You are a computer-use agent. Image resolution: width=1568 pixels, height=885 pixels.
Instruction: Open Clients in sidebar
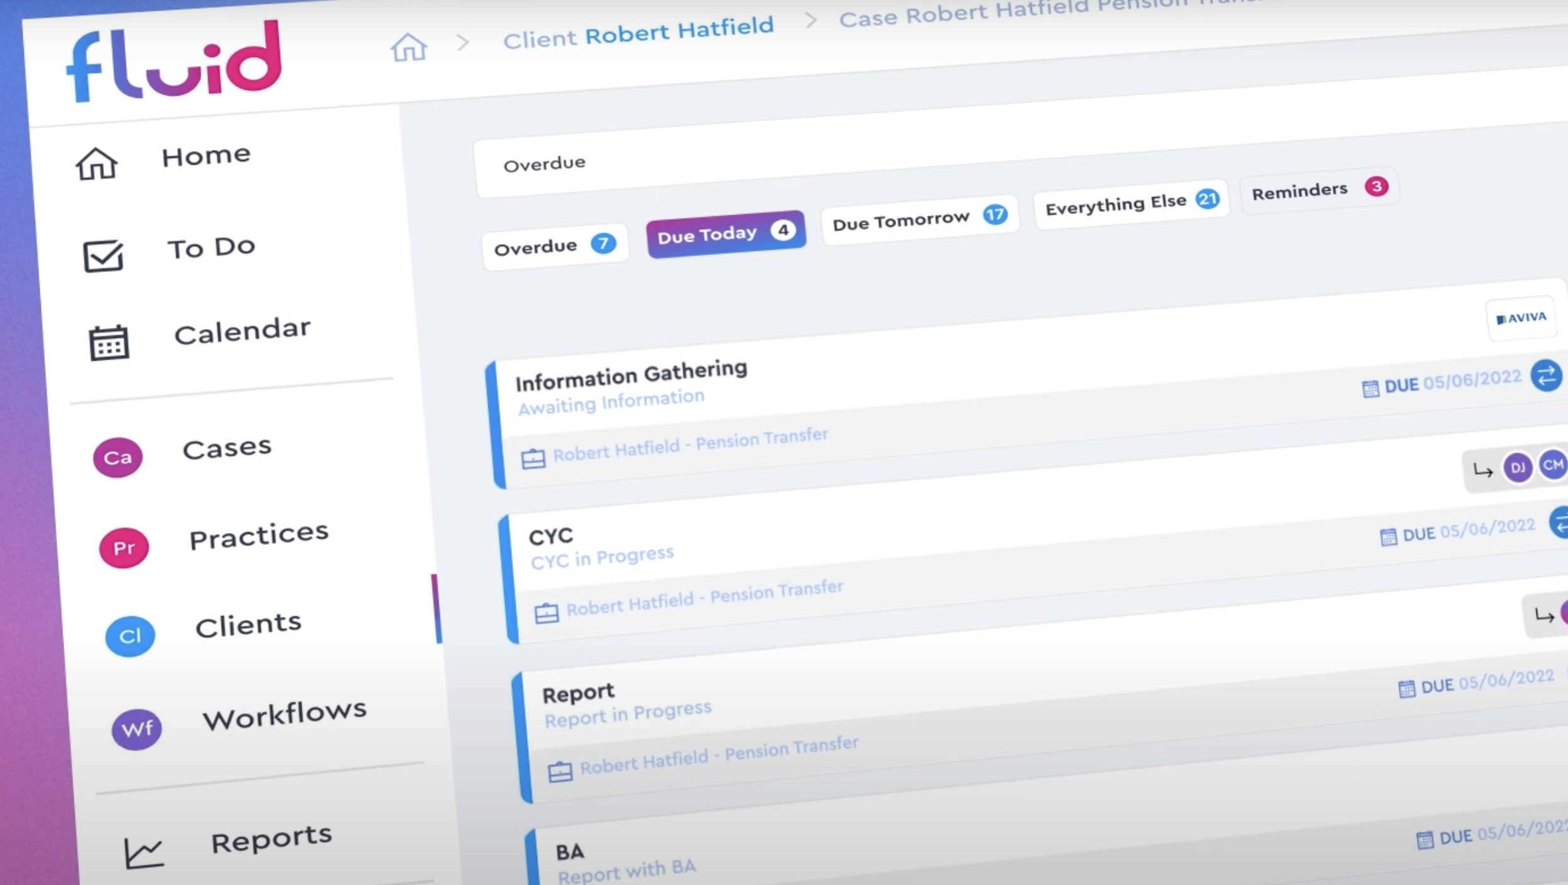coord(248,624)
